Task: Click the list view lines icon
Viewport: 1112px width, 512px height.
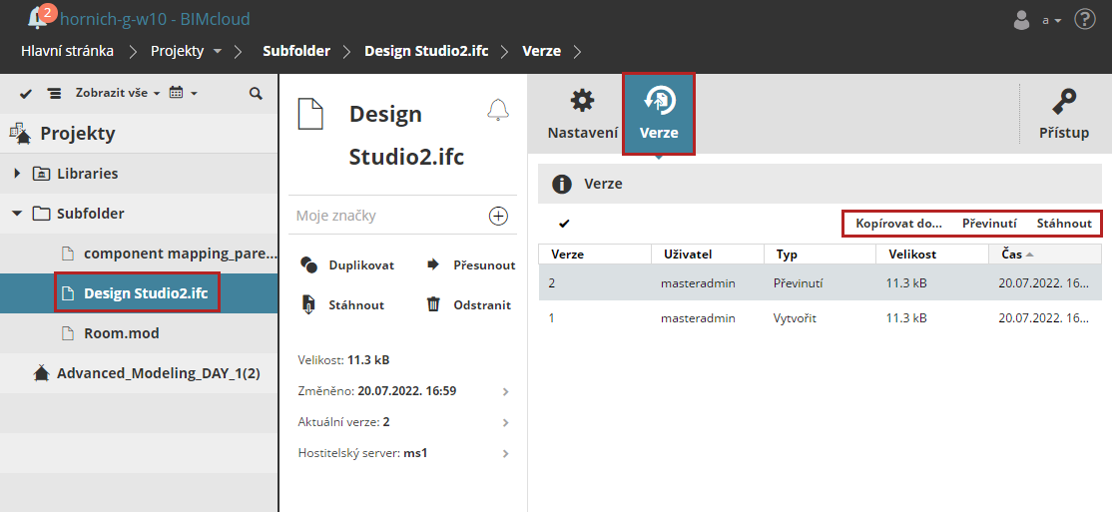Action: pos(54,93)
